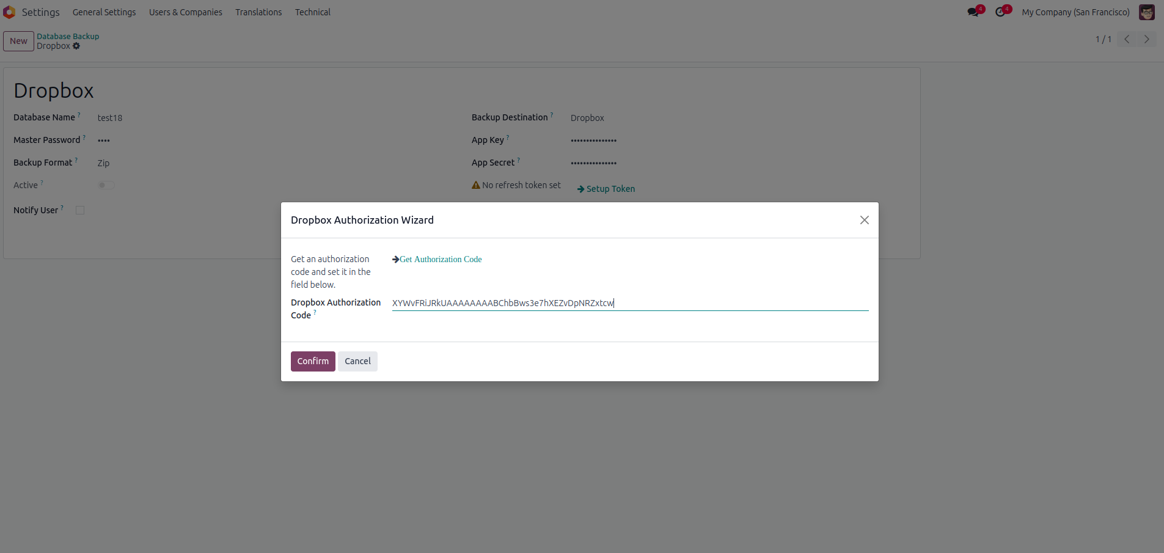This screenshot has height=553, width=1164.
Task: Check the Notify User checkbox
Action: click(x=80, y=210)
